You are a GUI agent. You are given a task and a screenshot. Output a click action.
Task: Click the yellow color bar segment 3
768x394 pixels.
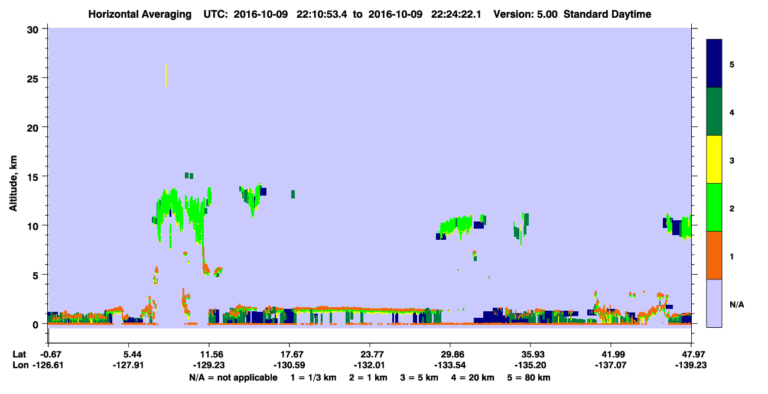(x=714, y=159)
